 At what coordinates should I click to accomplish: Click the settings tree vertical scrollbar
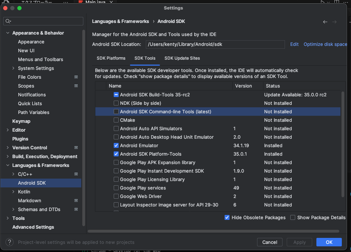tap(84, 128)
